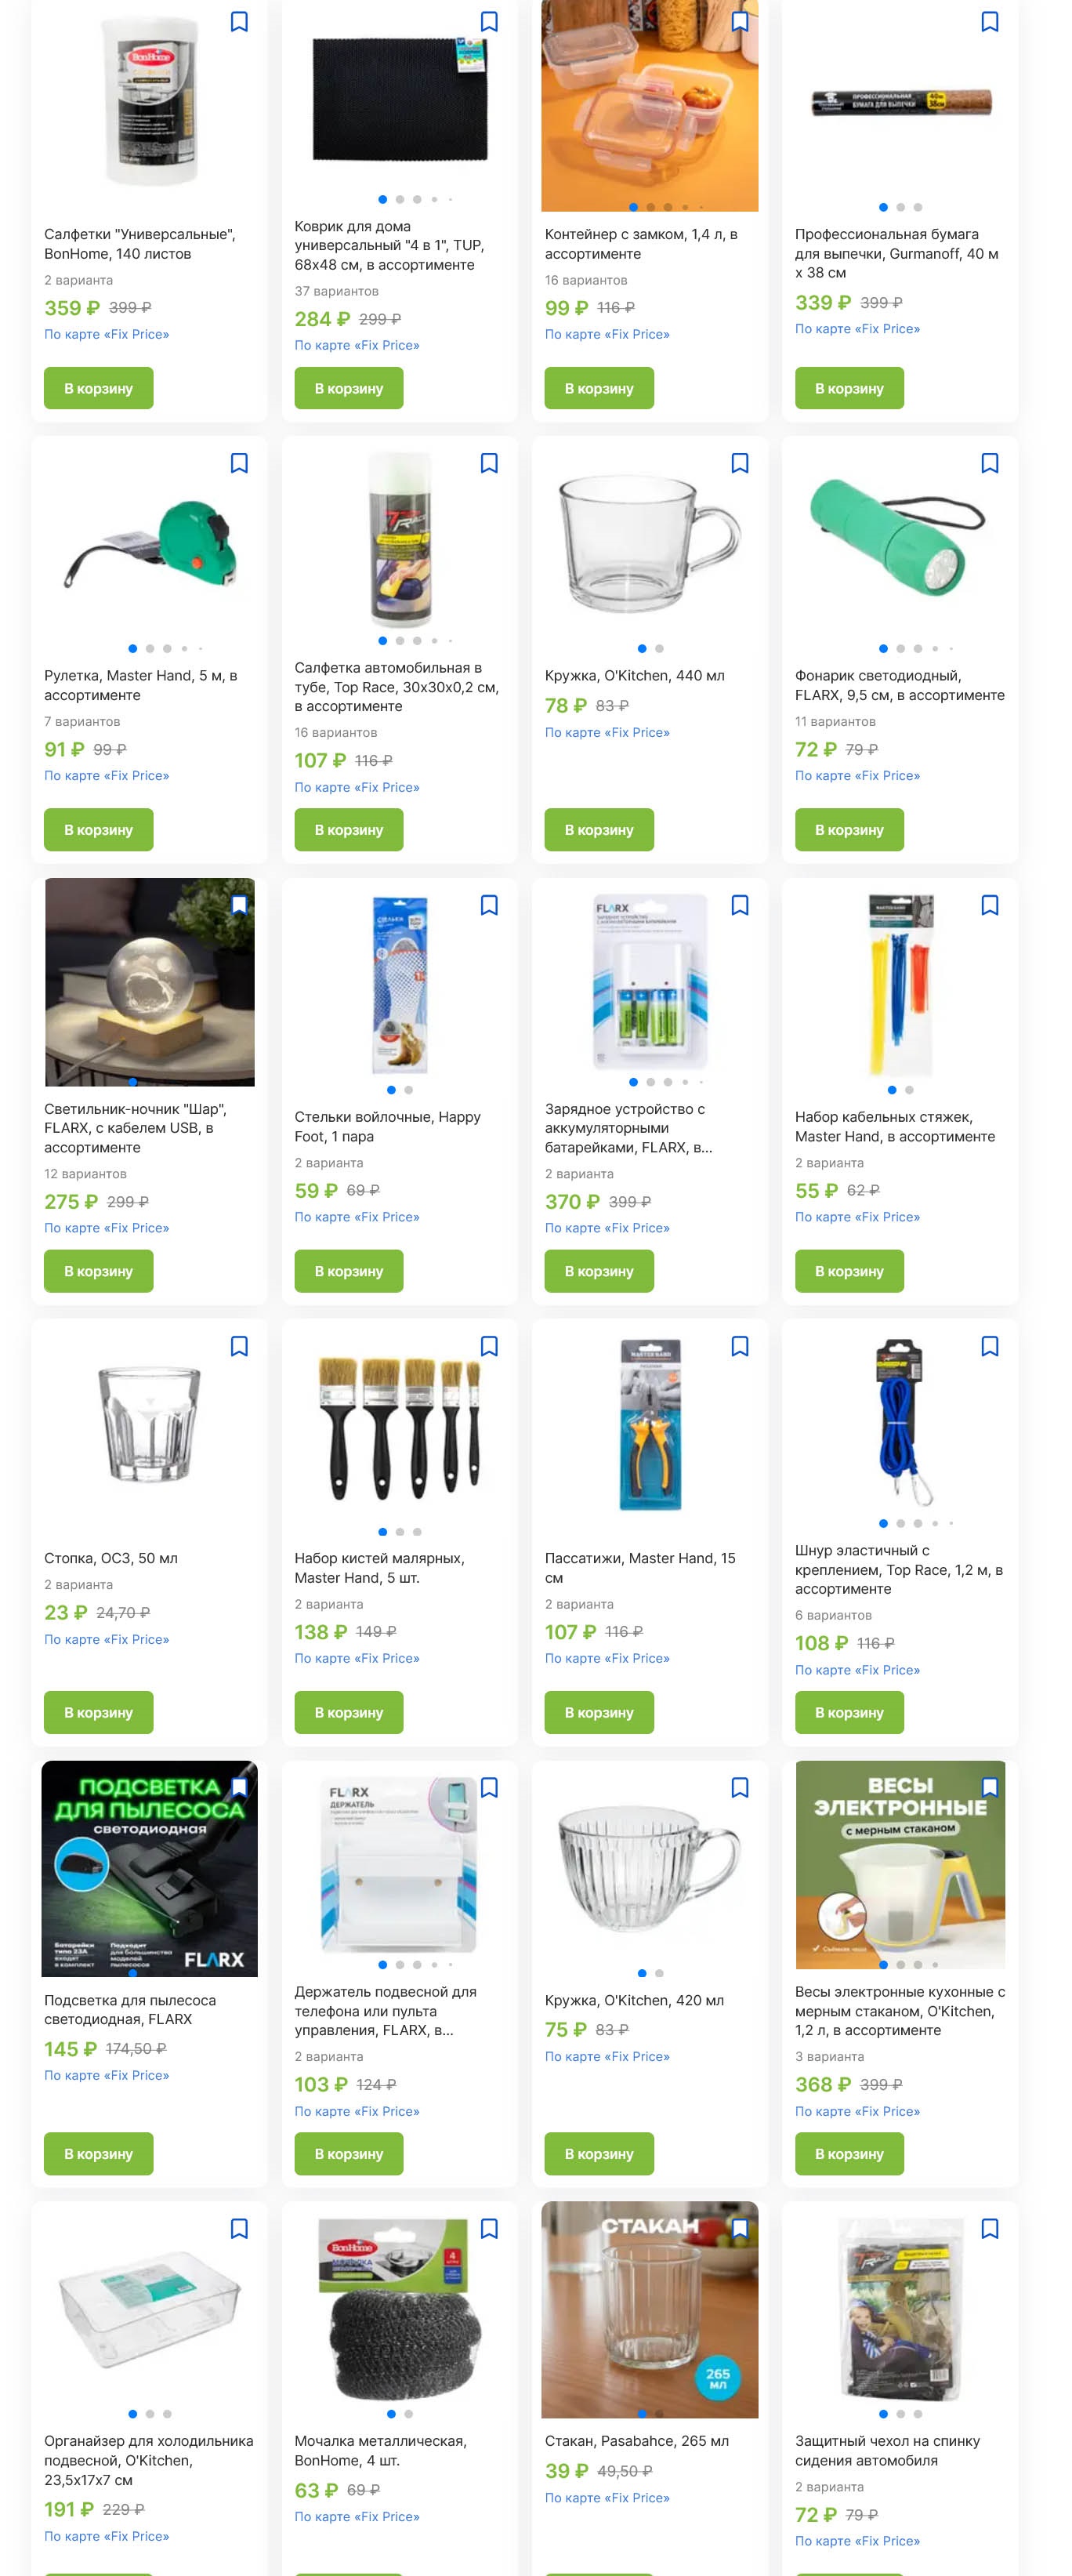Open Светильник-ночник Шар product image

coord(150,982)
